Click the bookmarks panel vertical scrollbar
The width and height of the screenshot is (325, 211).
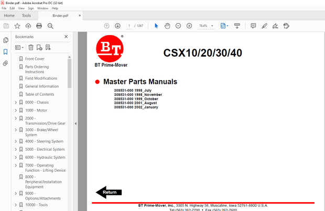(69, 73)
